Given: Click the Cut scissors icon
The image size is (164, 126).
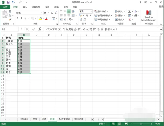Looking at the screenshot, I should point(10,11).
